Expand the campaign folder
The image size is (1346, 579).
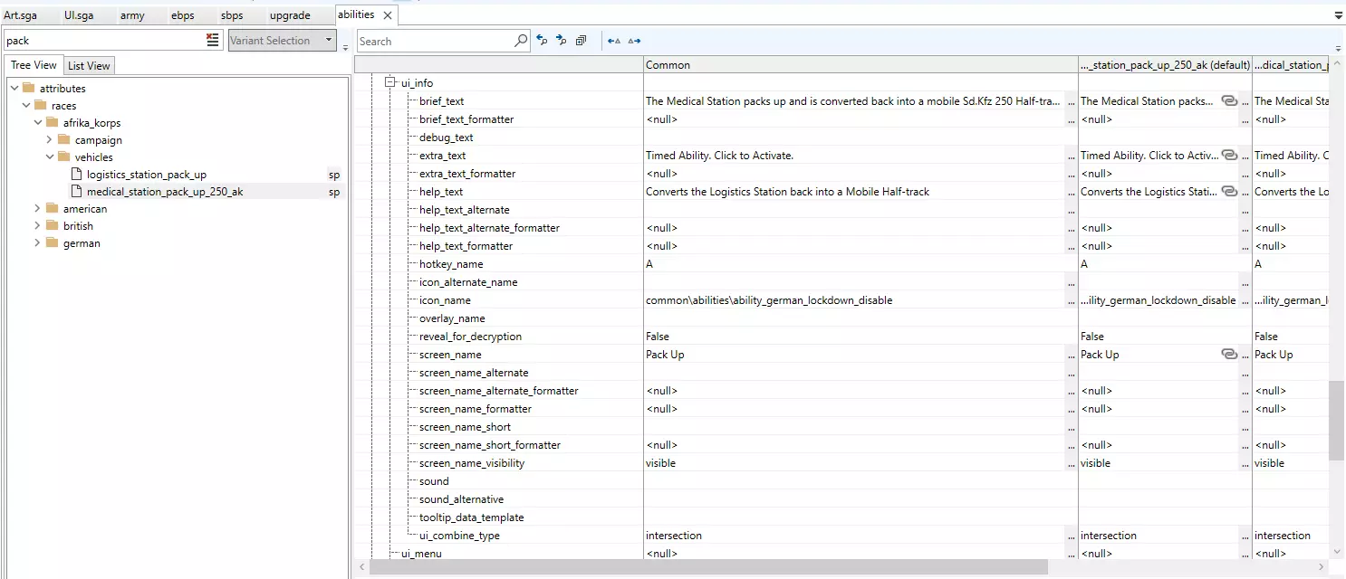(x=51, y=140)
